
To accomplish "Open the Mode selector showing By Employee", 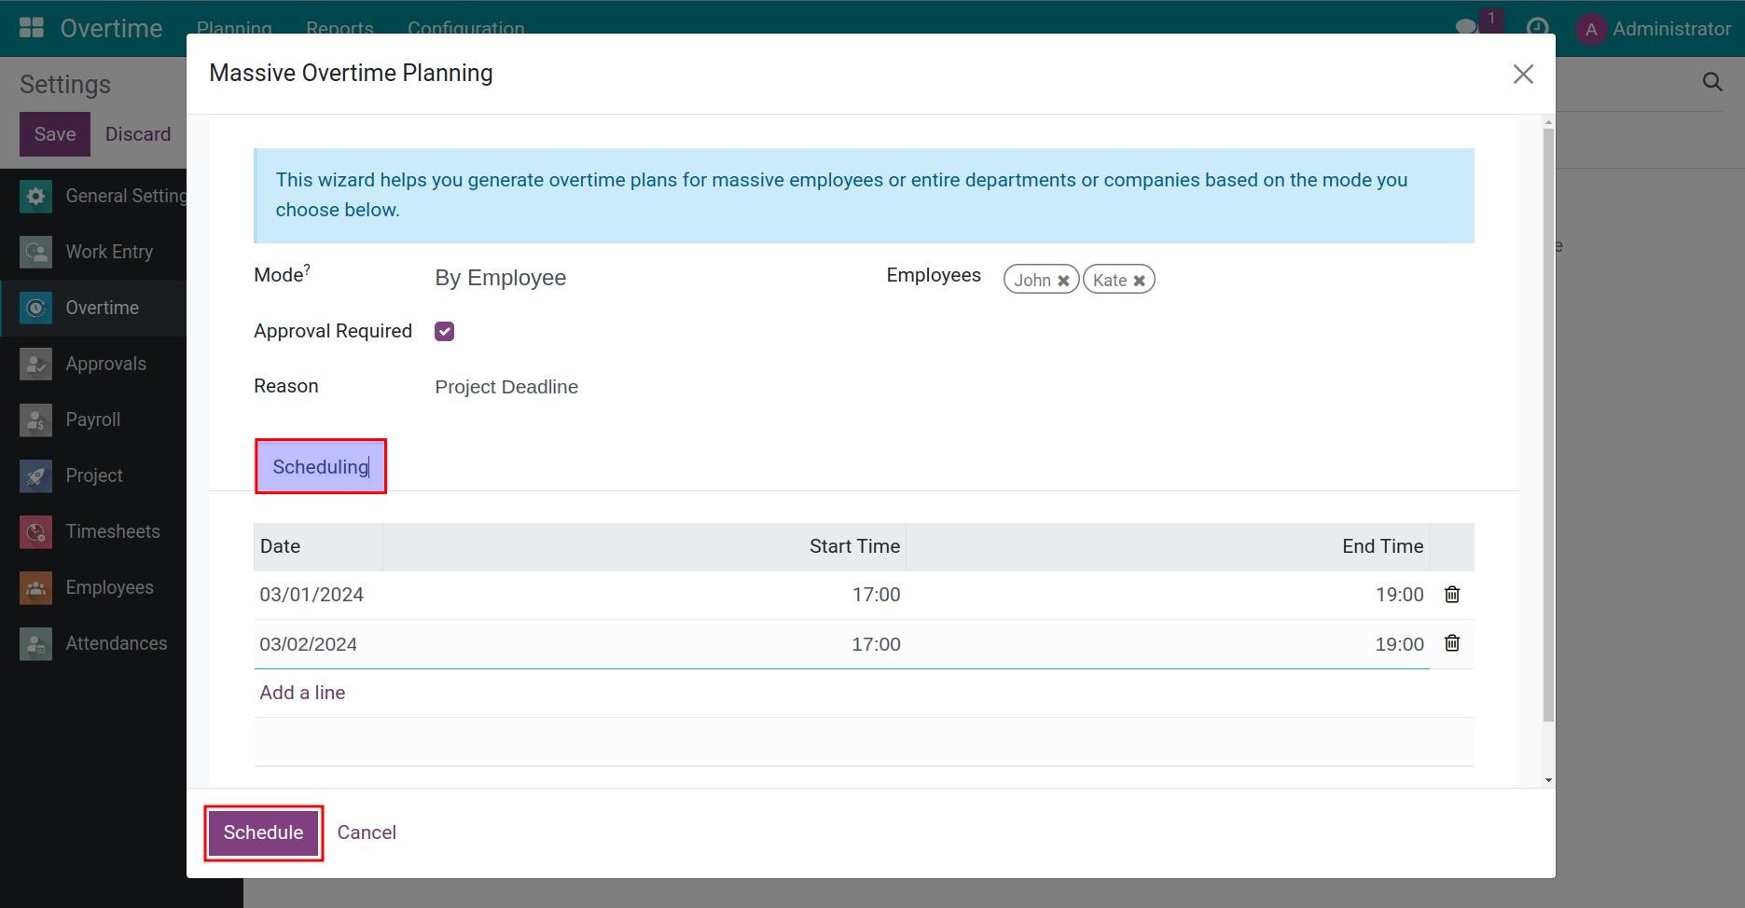I will pos(501,277).
